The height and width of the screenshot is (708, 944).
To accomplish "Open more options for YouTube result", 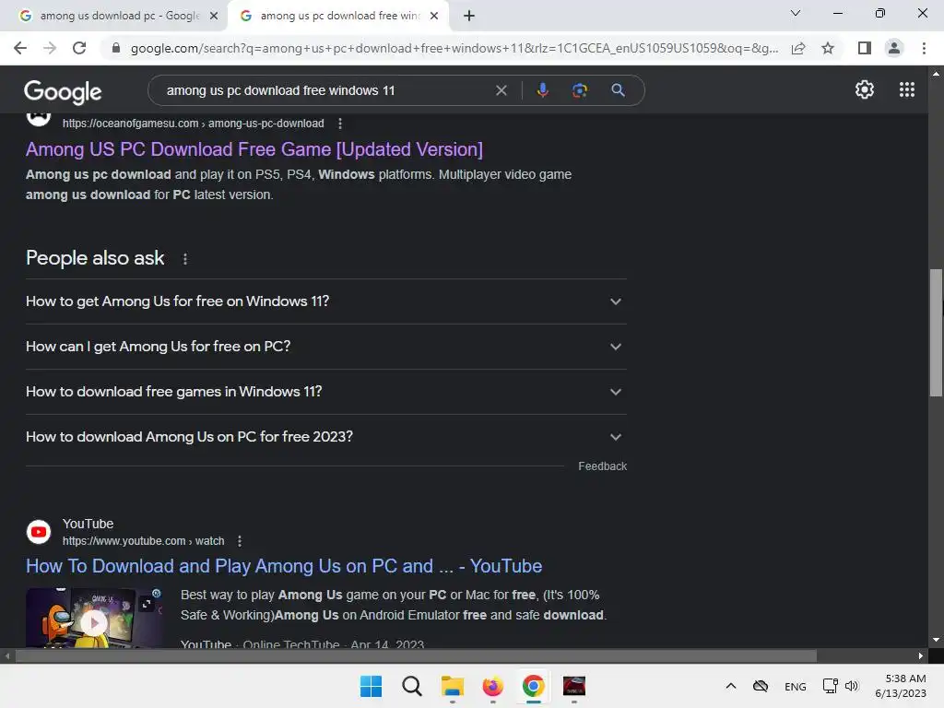I will click(x=240, y=541).
